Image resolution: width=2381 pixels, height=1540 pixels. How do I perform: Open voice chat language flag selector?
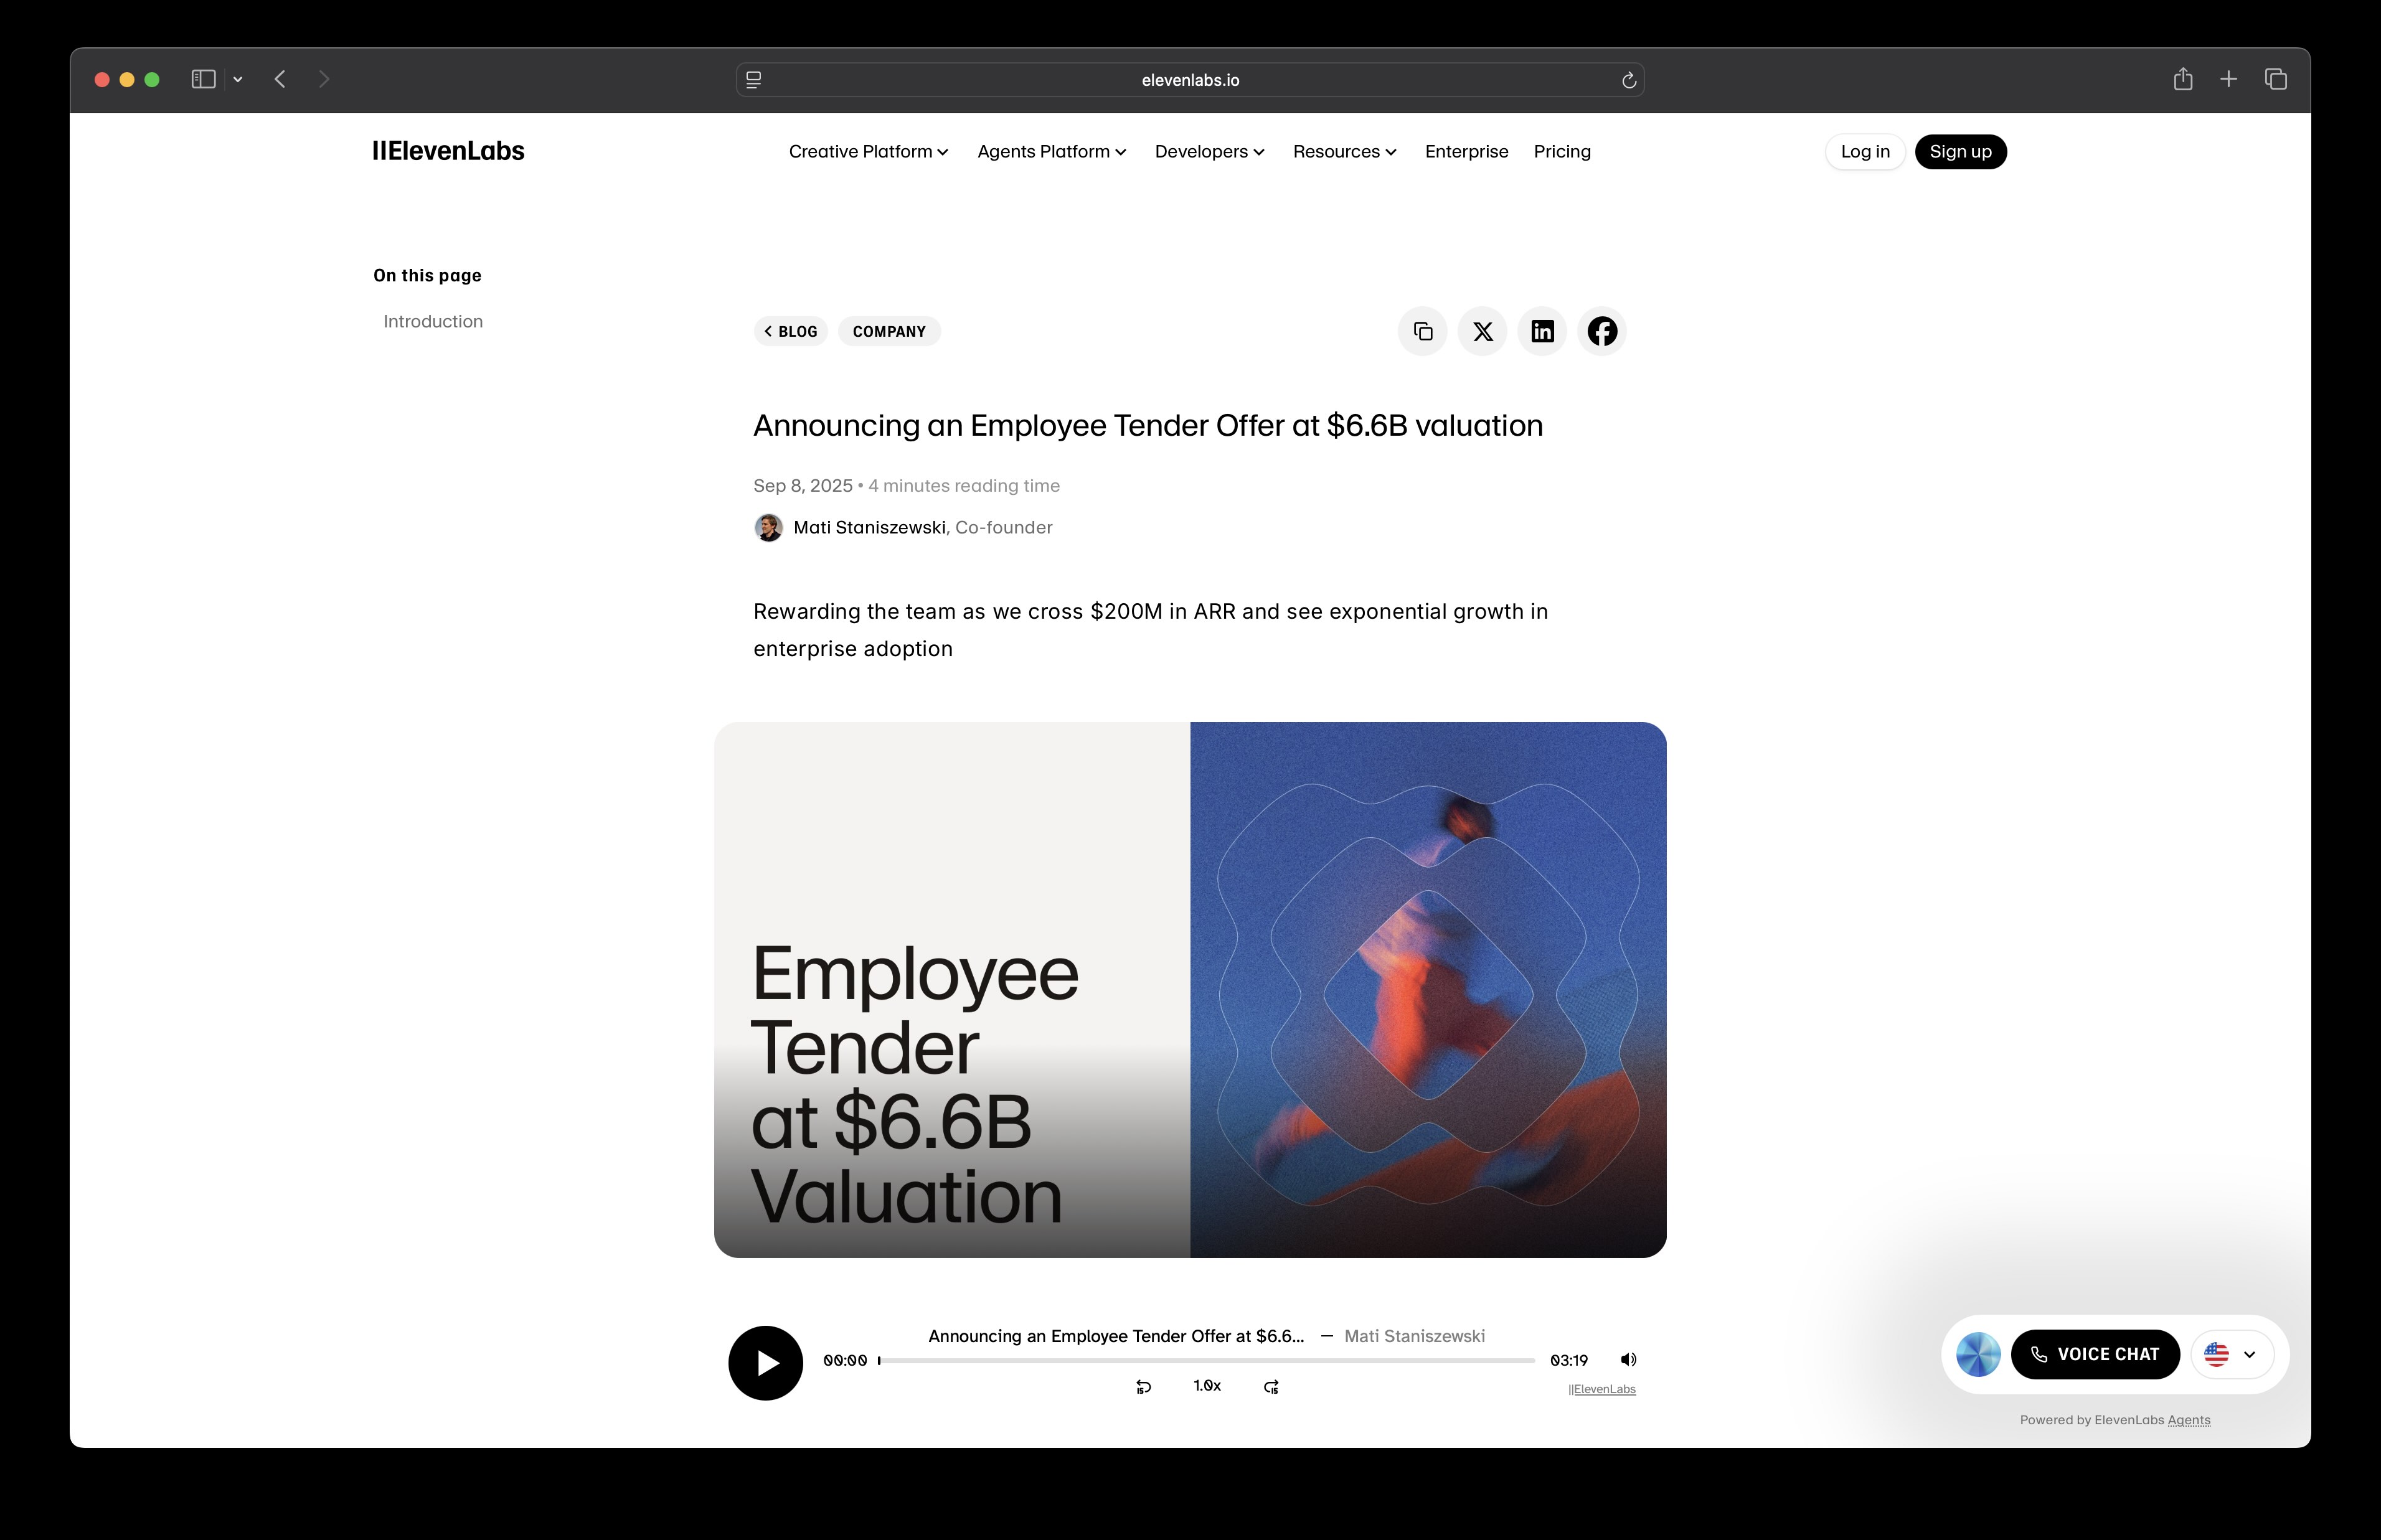click(2231, 1354)
